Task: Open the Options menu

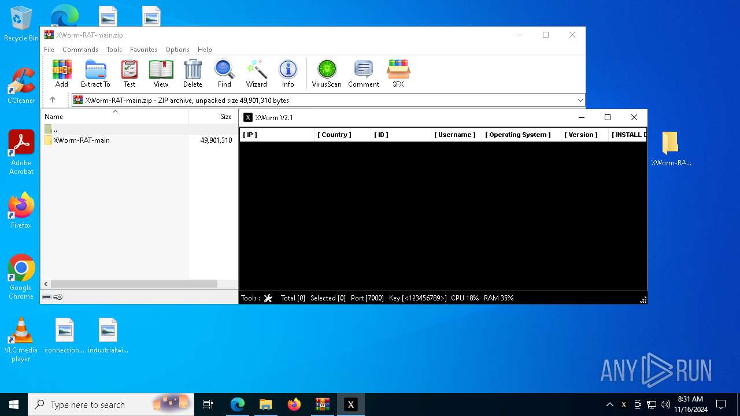Action: (177, 50)
